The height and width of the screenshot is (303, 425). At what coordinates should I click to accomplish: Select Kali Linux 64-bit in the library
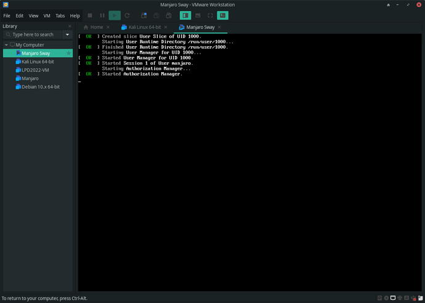click(x=38, y=62)
